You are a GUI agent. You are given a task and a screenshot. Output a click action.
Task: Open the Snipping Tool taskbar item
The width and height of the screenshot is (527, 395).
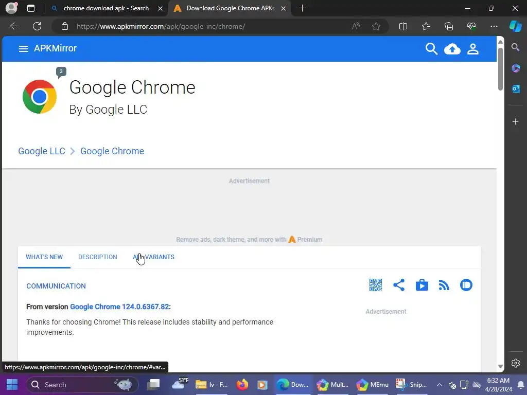pyautogui.click(x=411, y=385)
